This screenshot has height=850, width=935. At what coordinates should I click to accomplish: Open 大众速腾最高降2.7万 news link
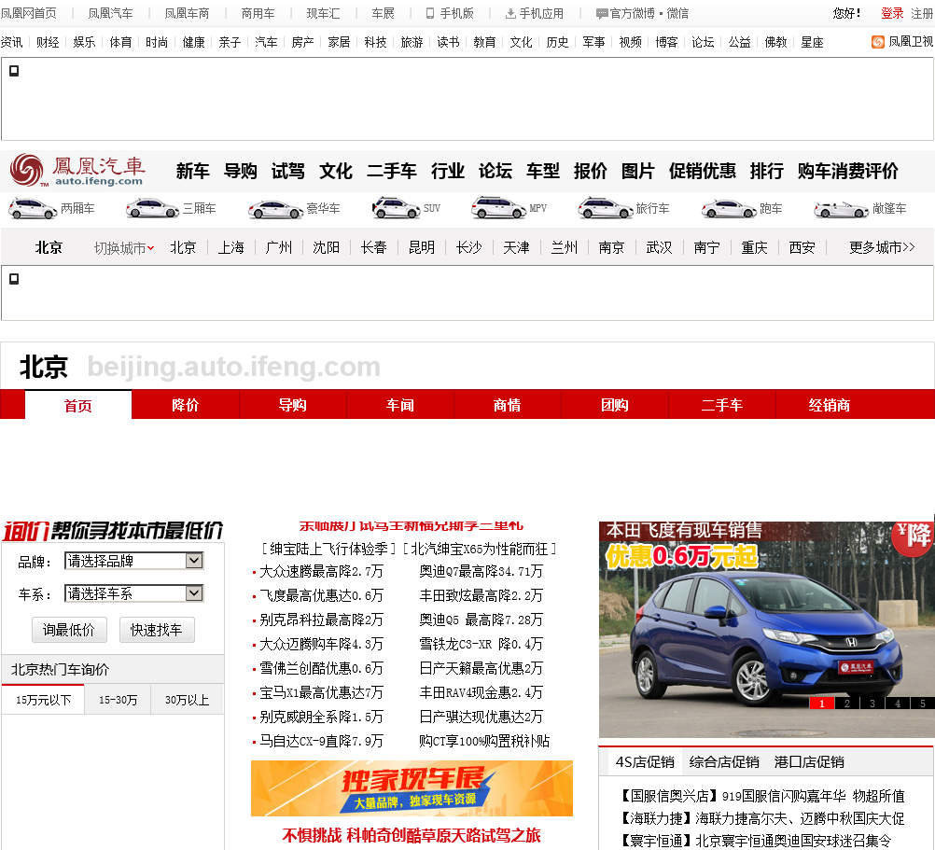pyautogui.click(x=321, y=572)
